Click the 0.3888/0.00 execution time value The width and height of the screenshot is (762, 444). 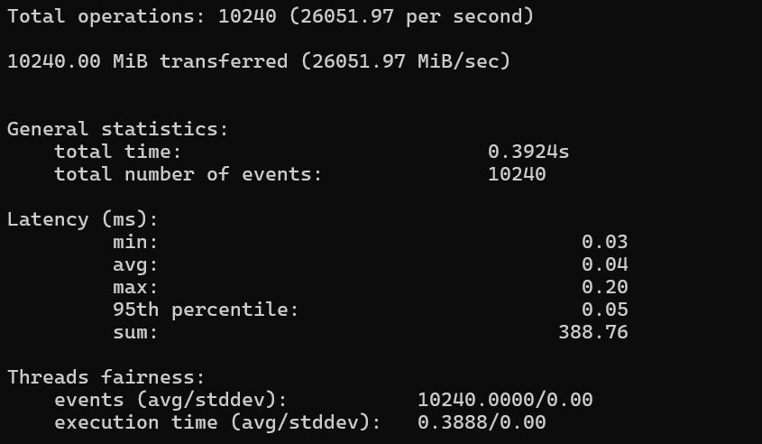click(482, 422)
